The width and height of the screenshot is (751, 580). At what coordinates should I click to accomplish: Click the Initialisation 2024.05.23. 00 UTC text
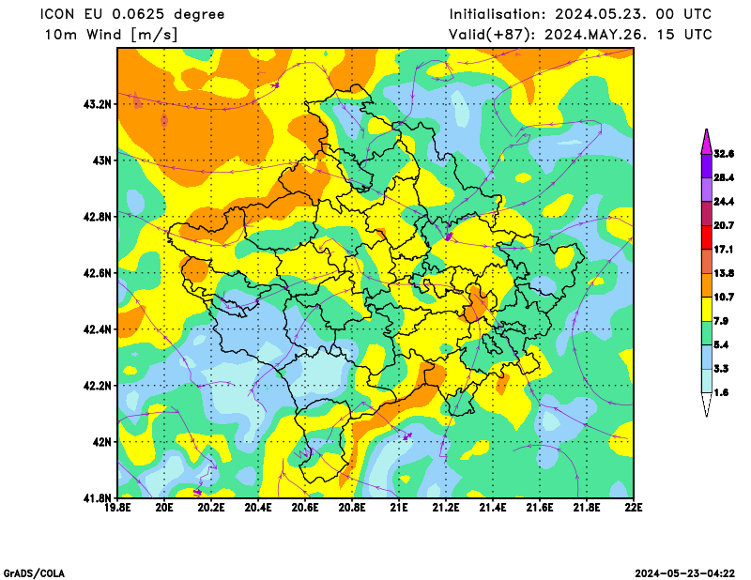[580, 14]
